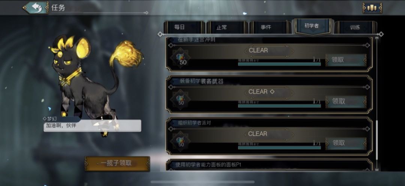The height and width of the screenshot is (186, 405).
Task: Open the ranking icon in top-right corner
Action: point(372,8)
